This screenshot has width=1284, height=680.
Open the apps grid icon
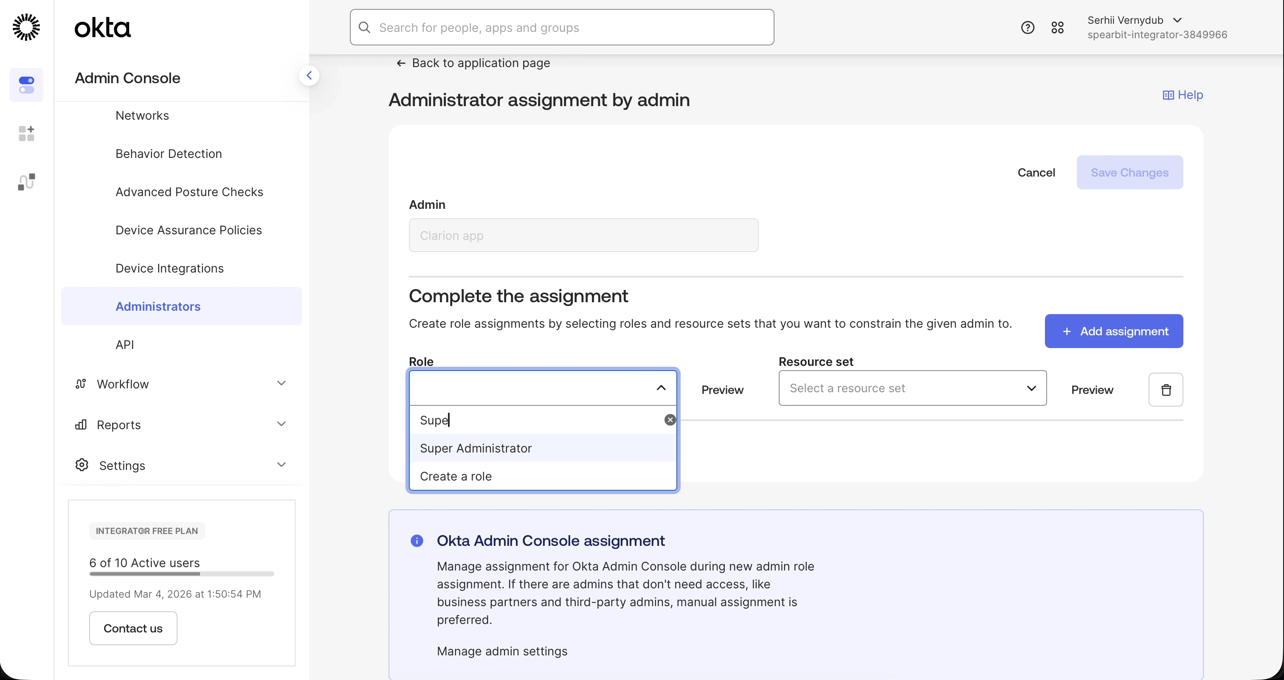[1057, 28]
